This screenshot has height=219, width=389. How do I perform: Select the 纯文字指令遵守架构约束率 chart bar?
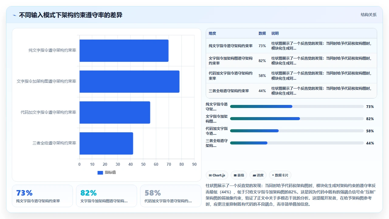[124, 50]
